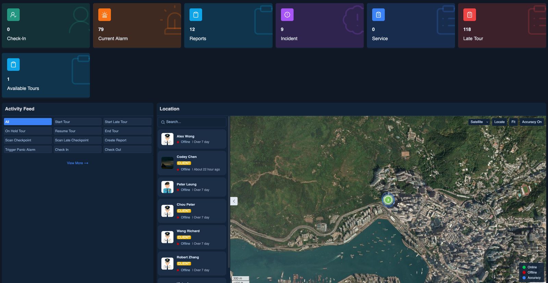Screen dimensions: 548x283
Task: Click the green Check-In person icon
Action: [13, 15]
